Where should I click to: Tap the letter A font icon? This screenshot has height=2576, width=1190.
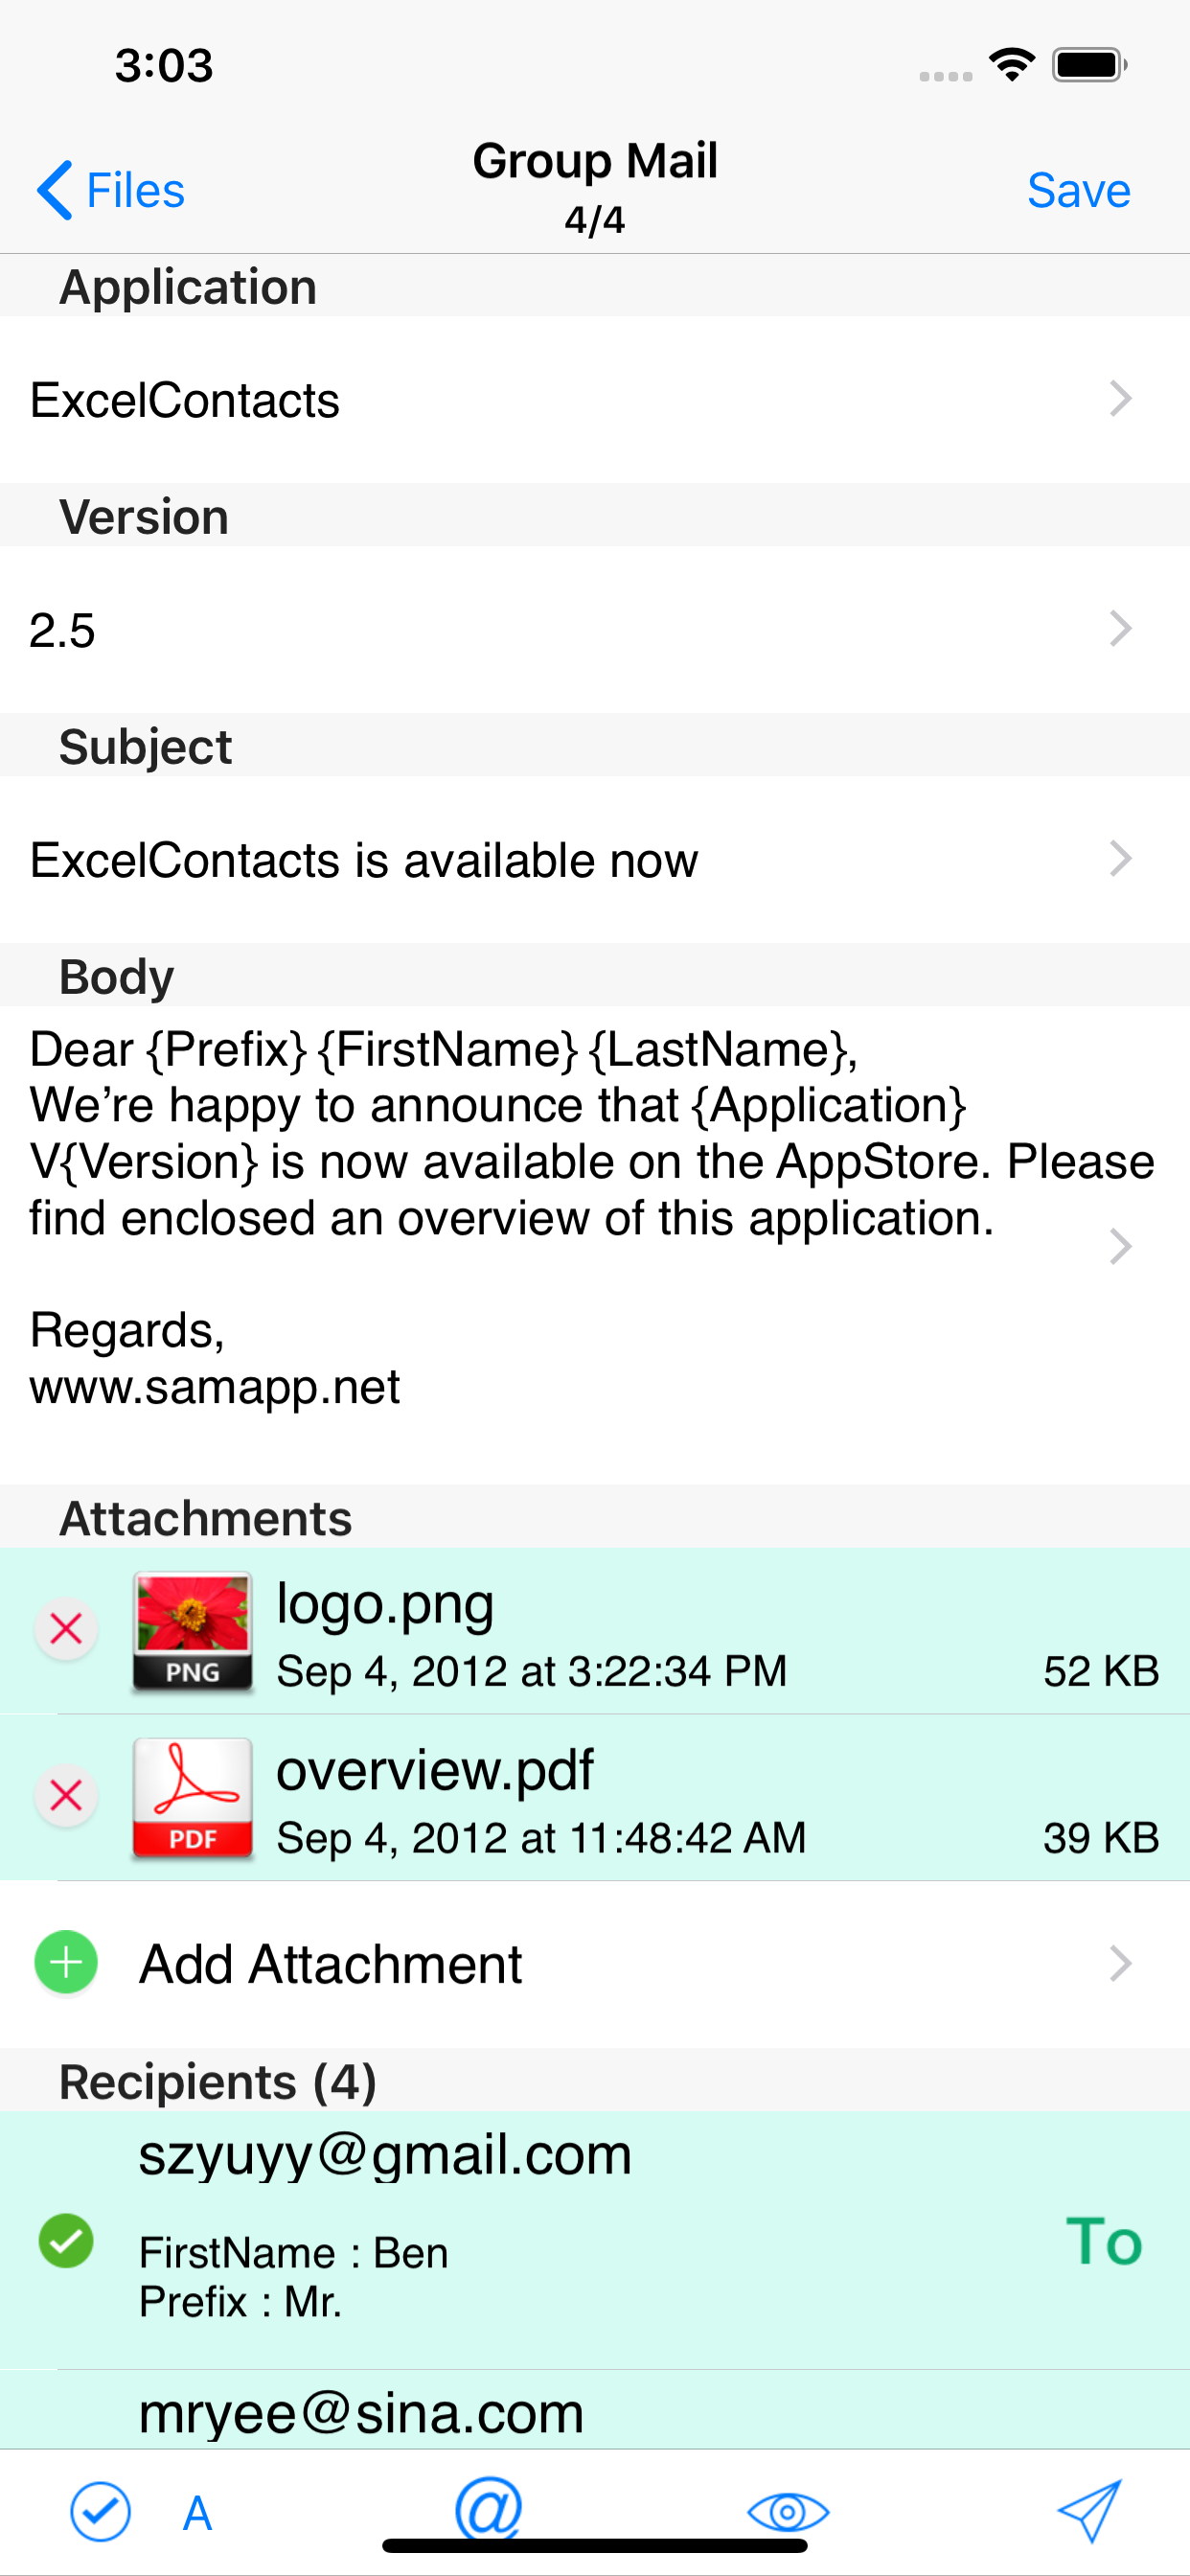(197, 2512)
